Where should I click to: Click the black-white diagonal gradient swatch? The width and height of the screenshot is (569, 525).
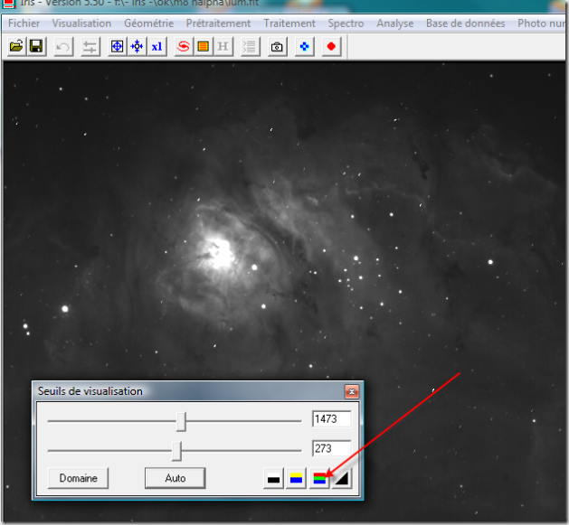pos(341,479)
